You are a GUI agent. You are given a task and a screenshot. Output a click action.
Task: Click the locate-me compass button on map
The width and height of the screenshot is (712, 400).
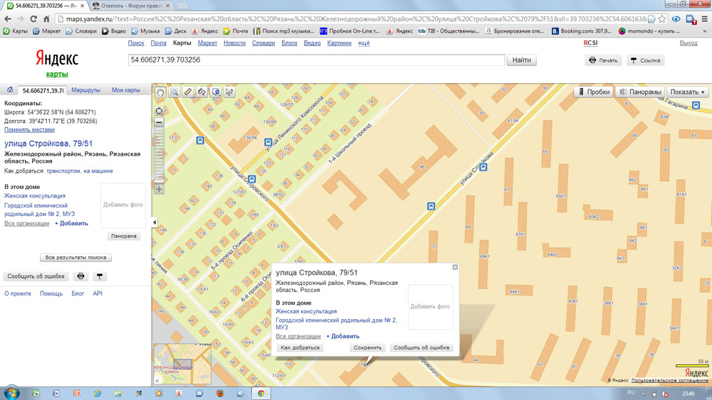point(159,110)
